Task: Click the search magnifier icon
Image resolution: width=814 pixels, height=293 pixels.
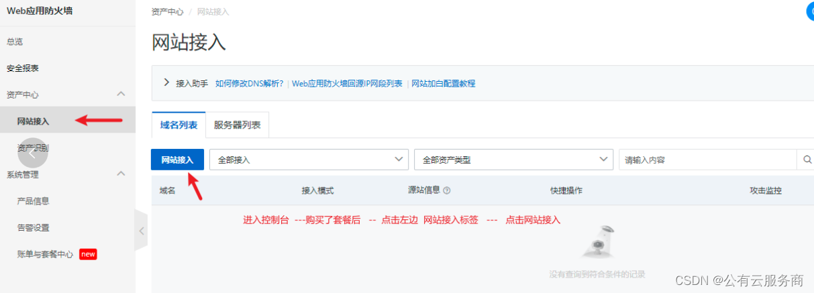Action: (807, 160)
